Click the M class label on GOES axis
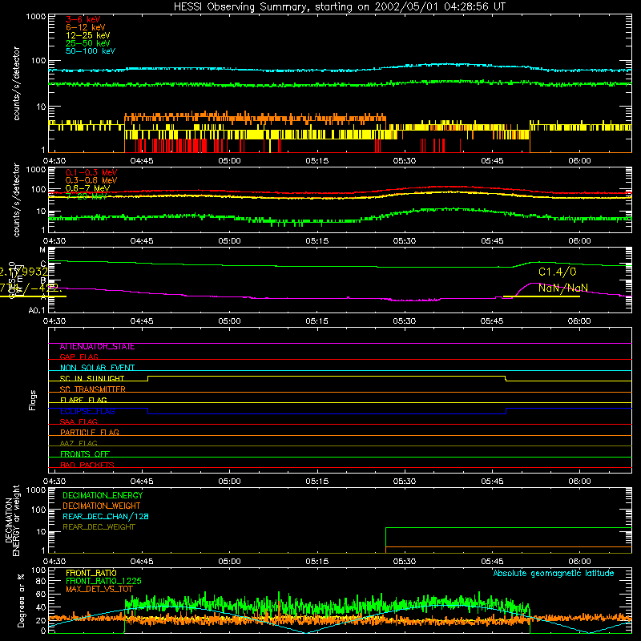 click(43, 250)
